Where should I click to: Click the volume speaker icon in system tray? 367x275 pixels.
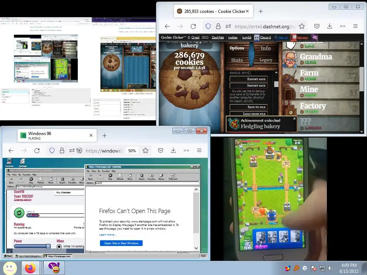(x=330, y=268)
